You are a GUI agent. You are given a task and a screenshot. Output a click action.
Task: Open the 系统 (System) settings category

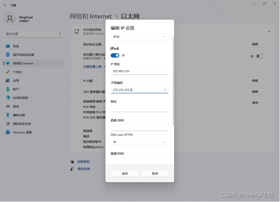pos(34,46)
